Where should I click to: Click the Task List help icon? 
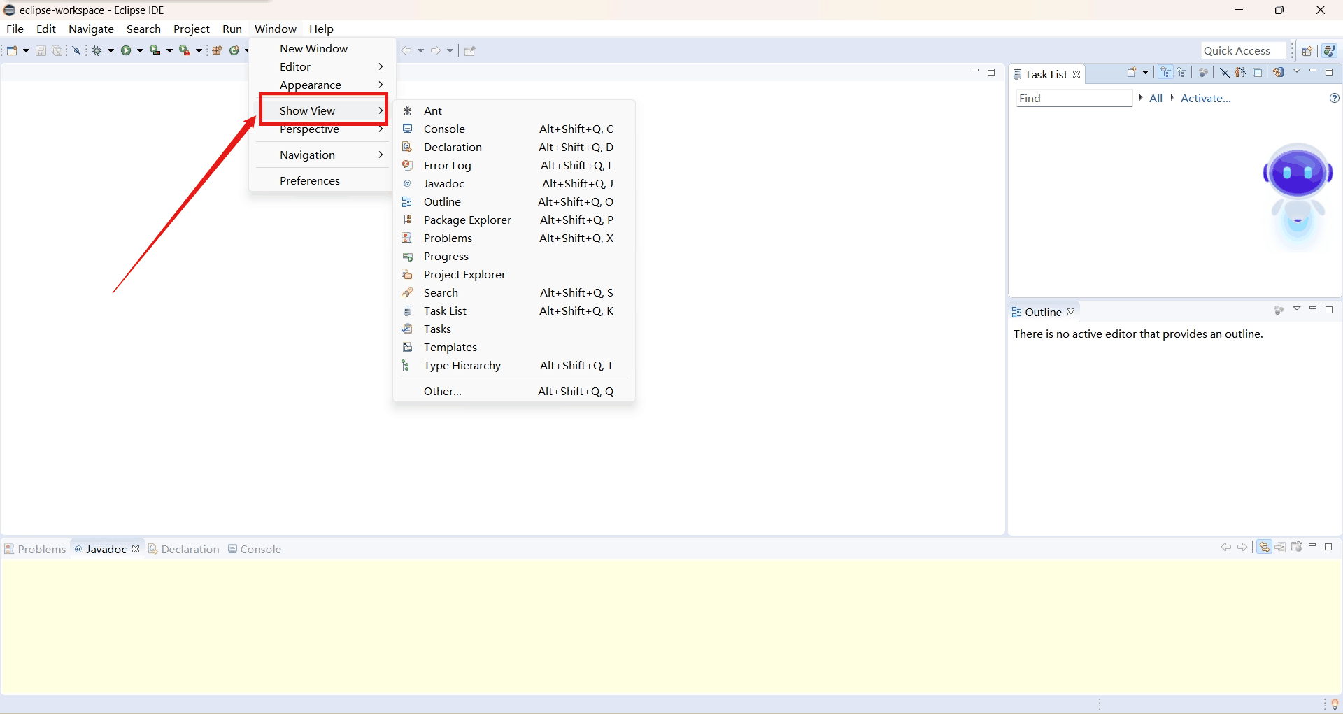tap(1334, 98)
